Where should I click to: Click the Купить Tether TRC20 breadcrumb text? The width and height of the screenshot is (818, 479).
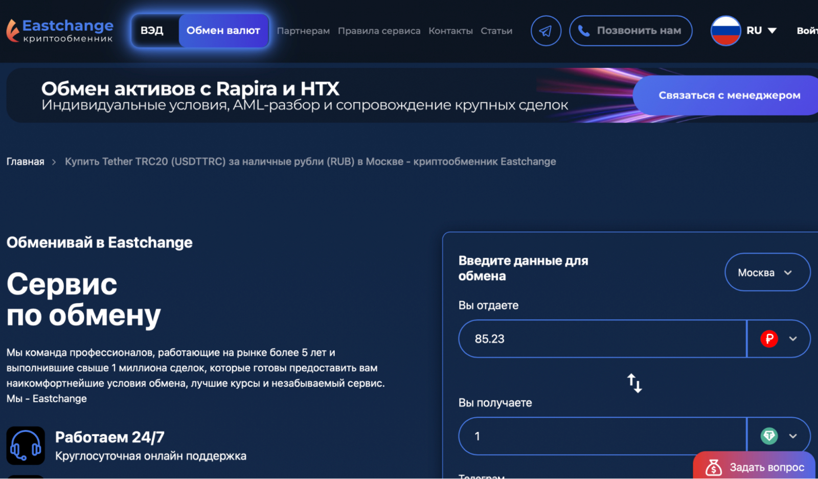point(310,162)
